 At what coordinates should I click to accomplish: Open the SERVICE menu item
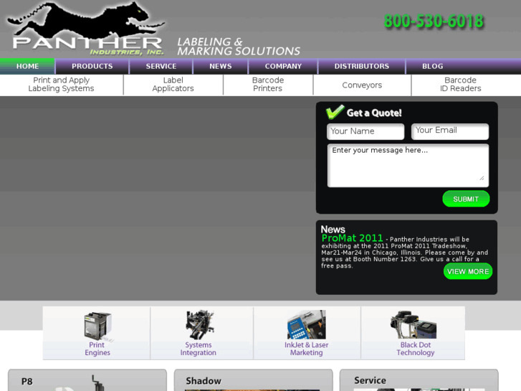point(161,66)
